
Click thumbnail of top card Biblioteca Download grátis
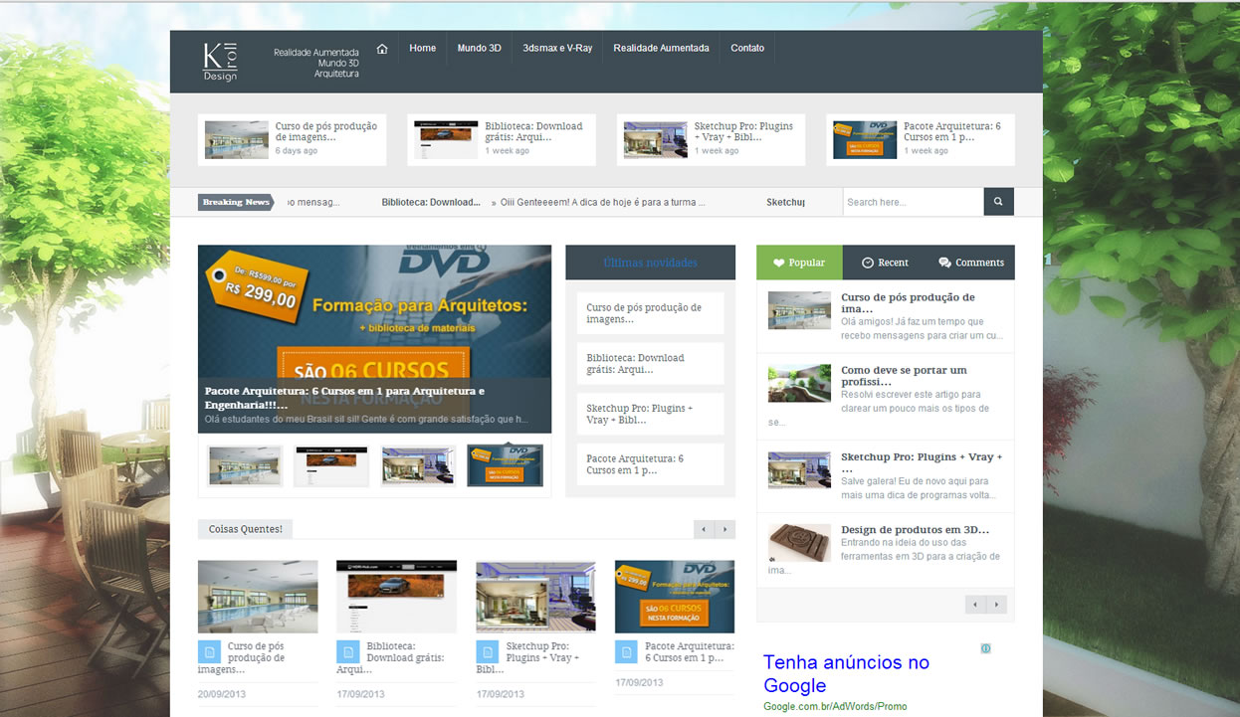(x=446, y=140)
